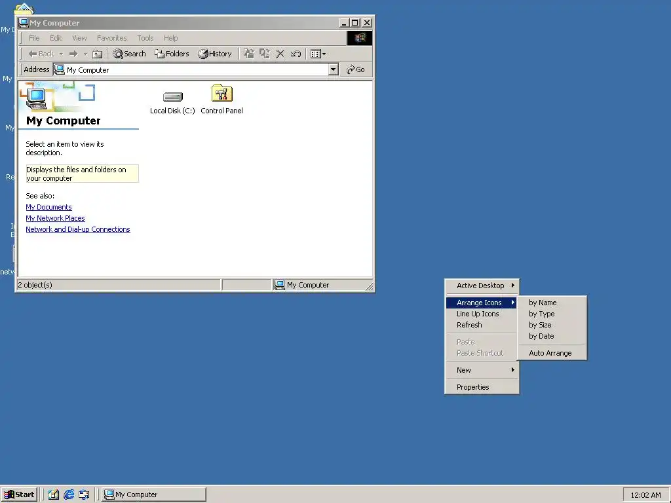The image size is (671, 503).
Task: Click My Computer taskbar button
Action: pyautogui.click(x=154, y=494)
